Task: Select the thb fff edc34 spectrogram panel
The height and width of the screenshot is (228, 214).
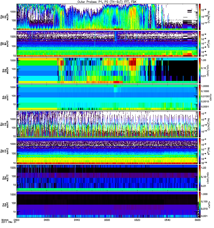Action: pyautogui.click(x=107, y=17)
